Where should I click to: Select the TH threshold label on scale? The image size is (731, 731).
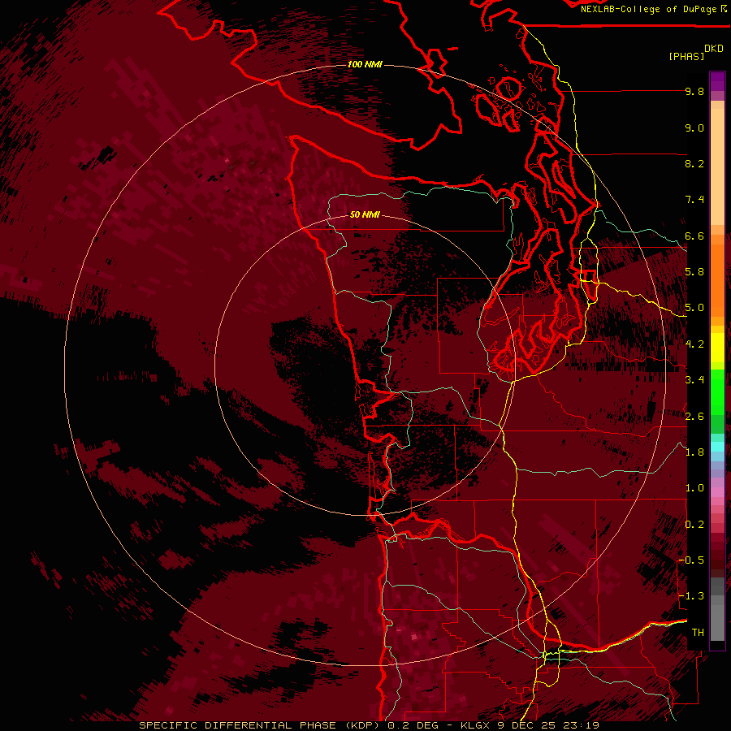698,633
